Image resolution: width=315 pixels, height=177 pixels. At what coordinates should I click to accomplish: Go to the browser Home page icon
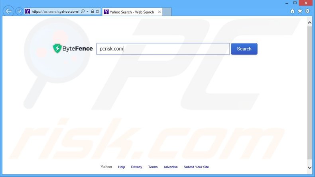(292, 11)
